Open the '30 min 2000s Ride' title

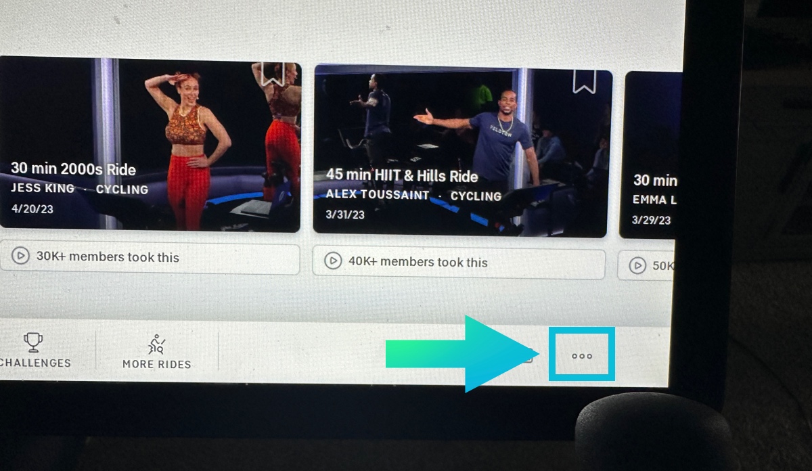(x=73, y=170)
